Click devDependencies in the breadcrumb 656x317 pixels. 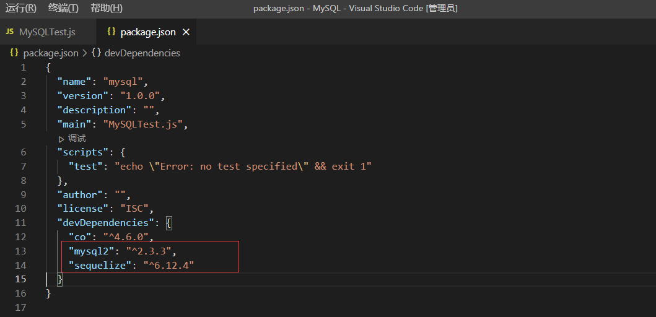pos(142,53)
